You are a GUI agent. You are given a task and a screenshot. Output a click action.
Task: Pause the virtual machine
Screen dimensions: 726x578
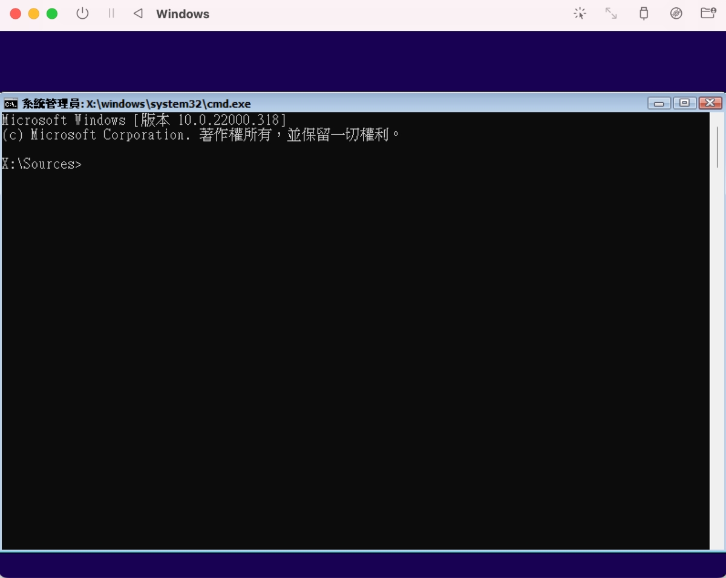111,13
